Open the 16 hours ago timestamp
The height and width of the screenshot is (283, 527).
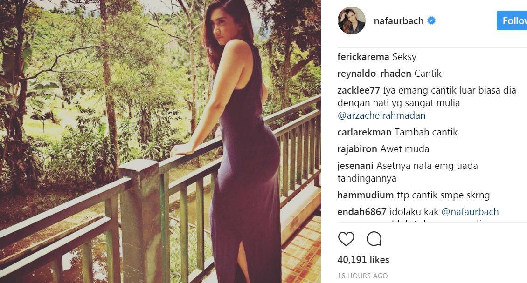coord(362,276)
